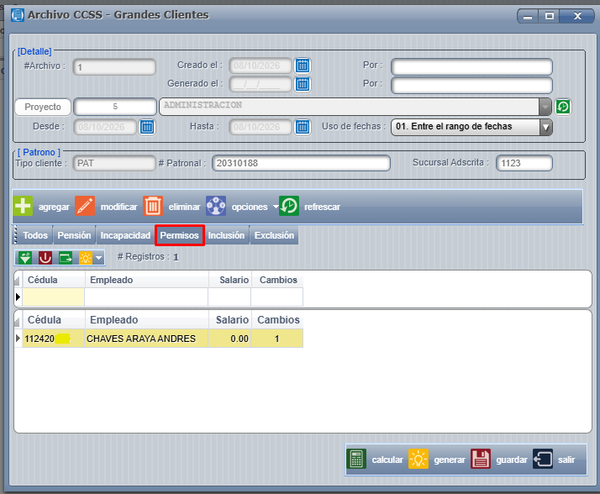600x494 pixels.
Task: Click the eliminar label
Action: click(184, 207)
